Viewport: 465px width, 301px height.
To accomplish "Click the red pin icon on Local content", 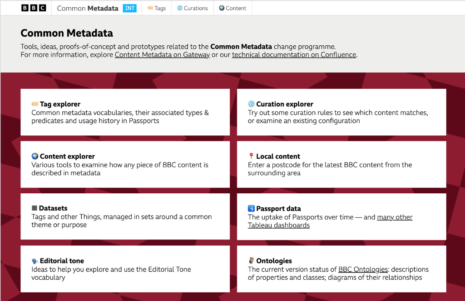I will (x=251, y=156).
